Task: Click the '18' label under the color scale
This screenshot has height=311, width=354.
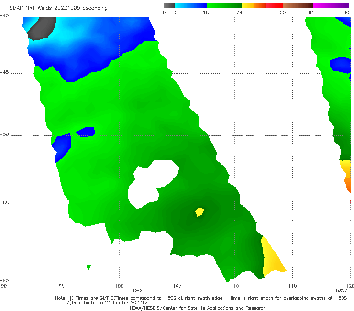Action: [x=206, y=12]
